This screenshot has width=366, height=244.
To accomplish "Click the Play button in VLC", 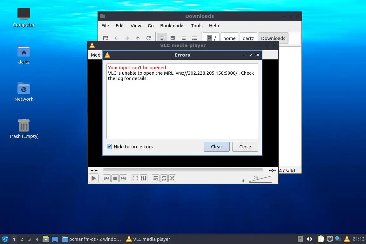I will click(x=94, y=178).
